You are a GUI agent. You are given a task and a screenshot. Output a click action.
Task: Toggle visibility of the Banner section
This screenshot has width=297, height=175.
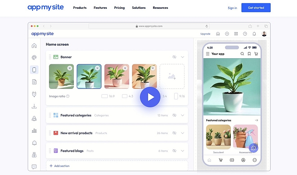(x=174, y=57)
